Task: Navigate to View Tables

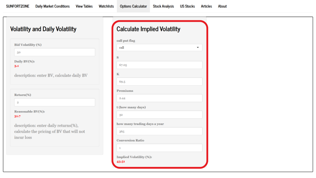Action: 84,6
